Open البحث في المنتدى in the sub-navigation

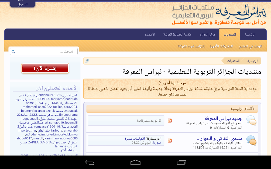pos(250,46)
